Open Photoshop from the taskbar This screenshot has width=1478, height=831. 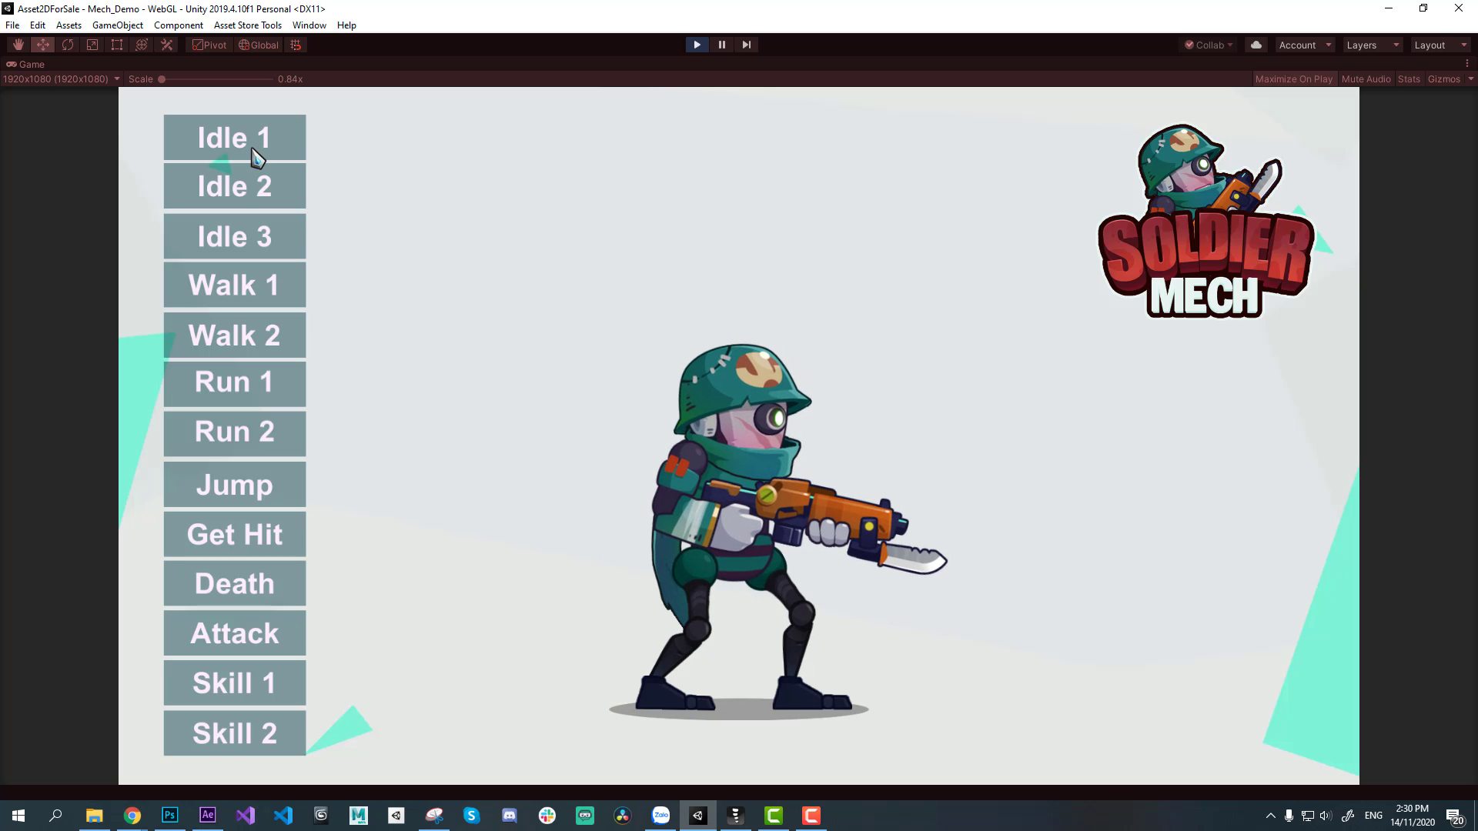[170, 816]
